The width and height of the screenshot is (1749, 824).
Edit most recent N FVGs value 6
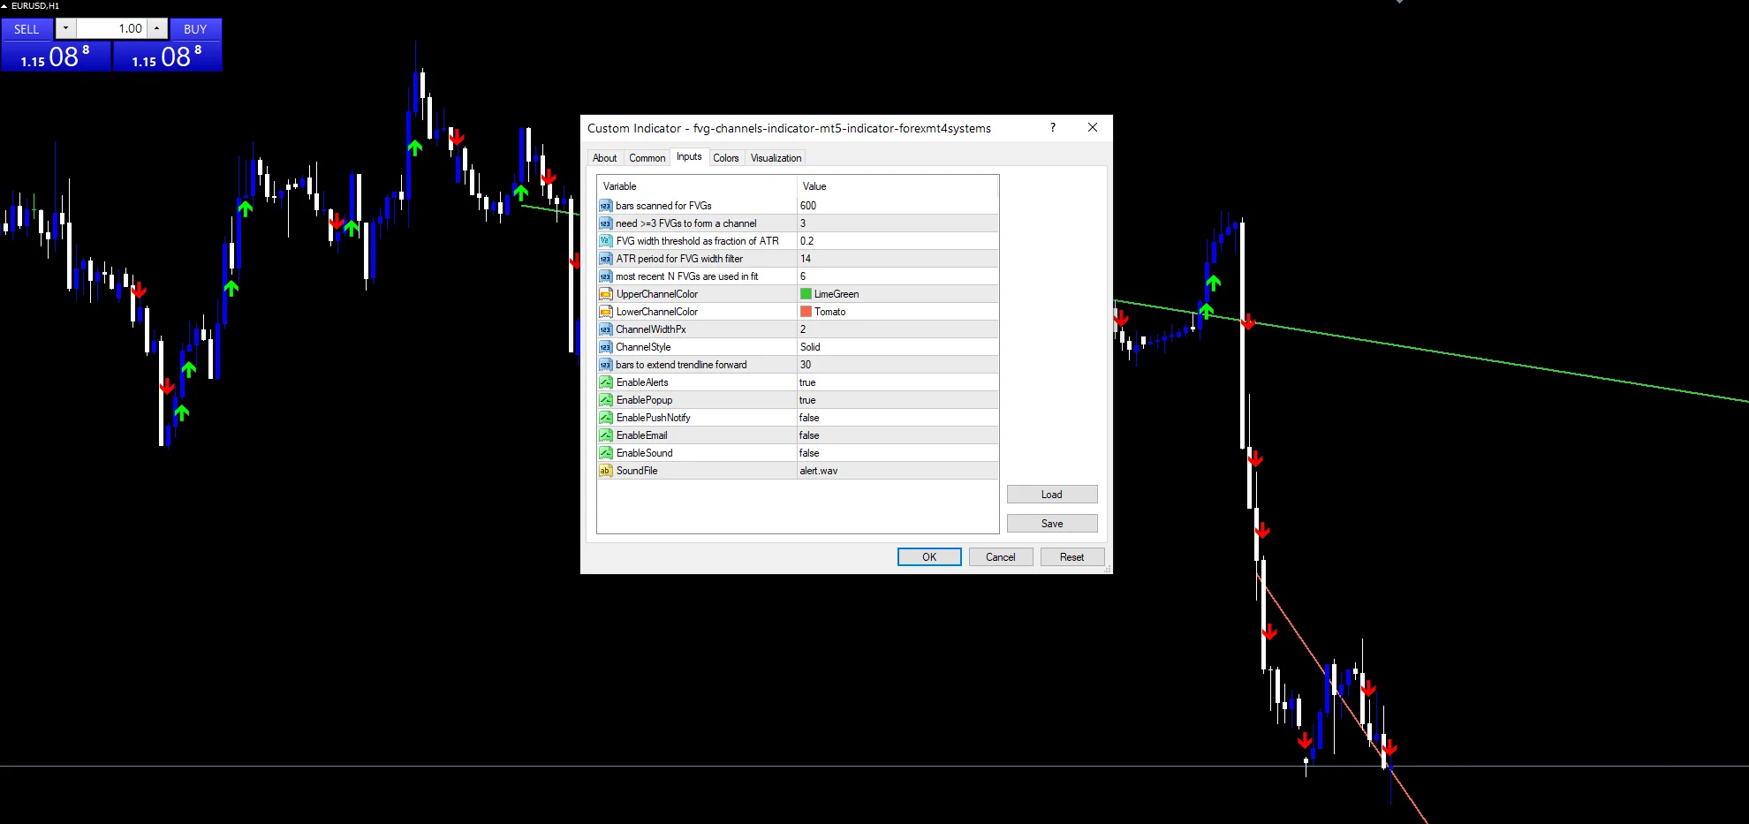pyautogui.click(x=897, y=276)
